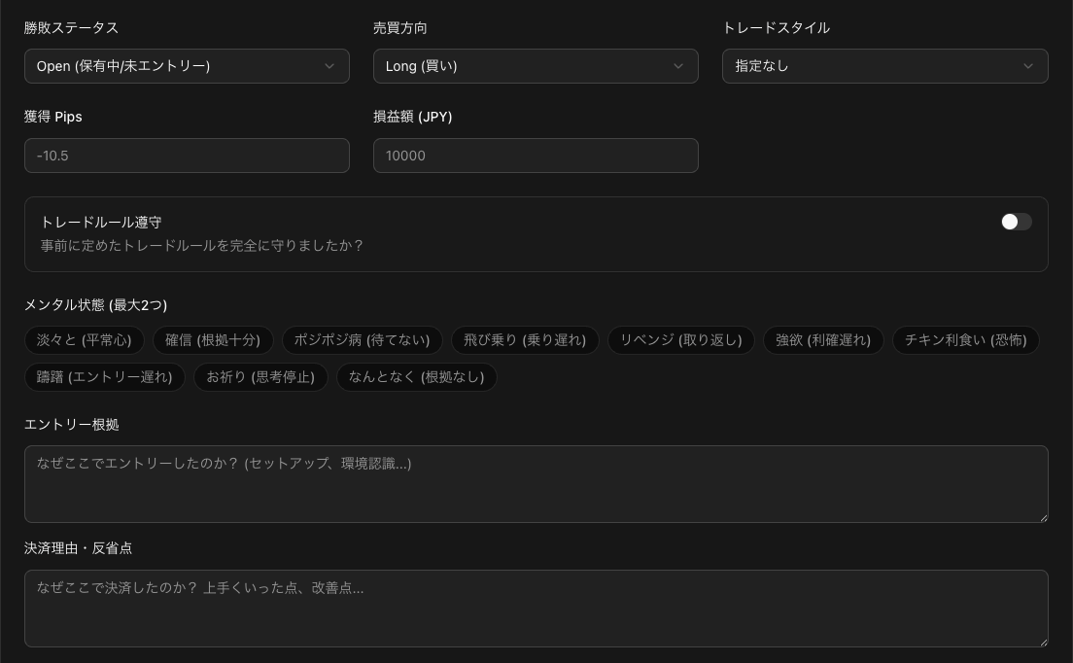This screenshot has width=1073, height=663.
Task: Click the chevron icon on 勝敗ステータス selector
Action: (x=329, y=66)
